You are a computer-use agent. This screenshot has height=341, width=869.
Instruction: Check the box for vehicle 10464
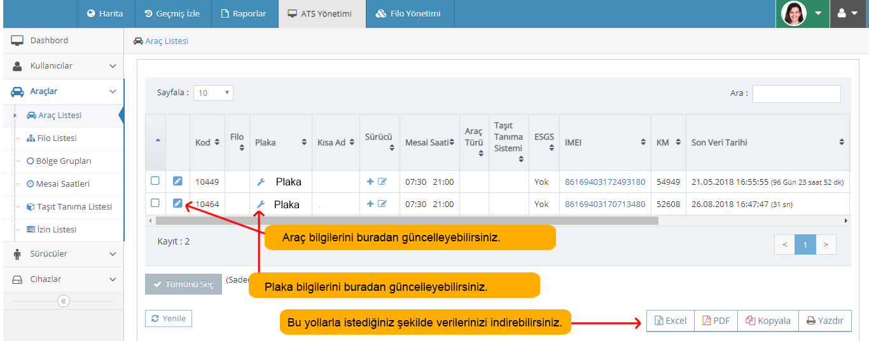(155, 203)
